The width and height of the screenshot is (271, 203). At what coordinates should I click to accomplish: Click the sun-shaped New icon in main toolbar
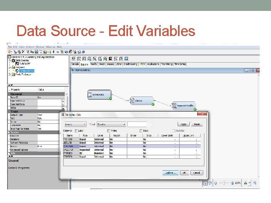(9, 52)
